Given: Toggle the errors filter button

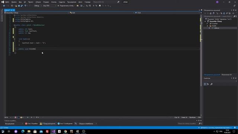Looking at the screenshot, I should [31, 124].
